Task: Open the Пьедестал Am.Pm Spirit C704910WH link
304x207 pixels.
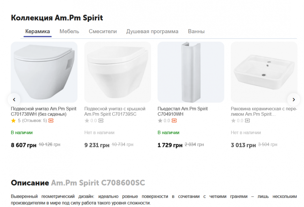Action: click(x=182, y=111)
